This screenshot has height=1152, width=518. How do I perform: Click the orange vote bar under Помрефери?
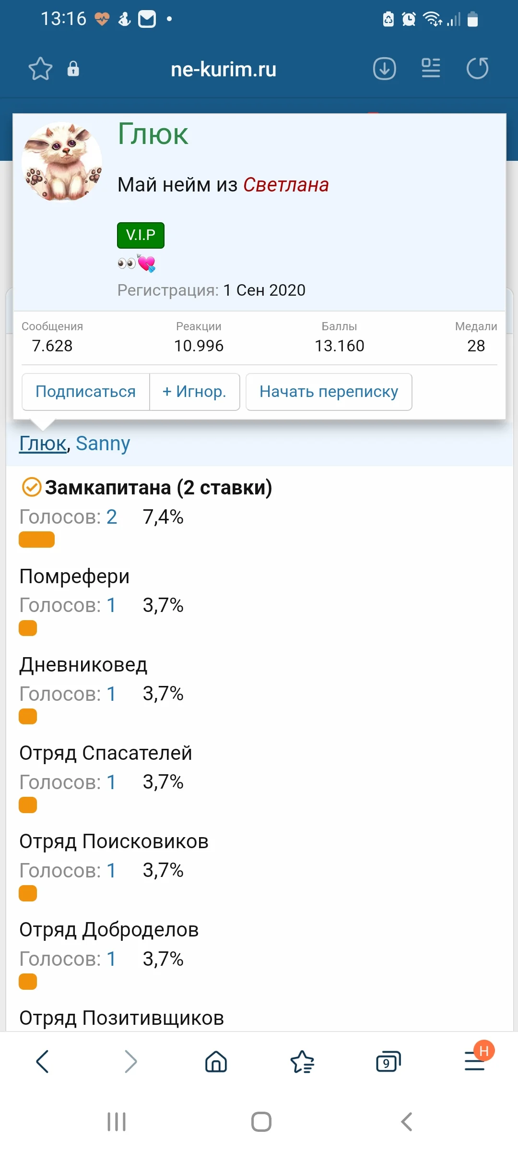coord(27,627)
